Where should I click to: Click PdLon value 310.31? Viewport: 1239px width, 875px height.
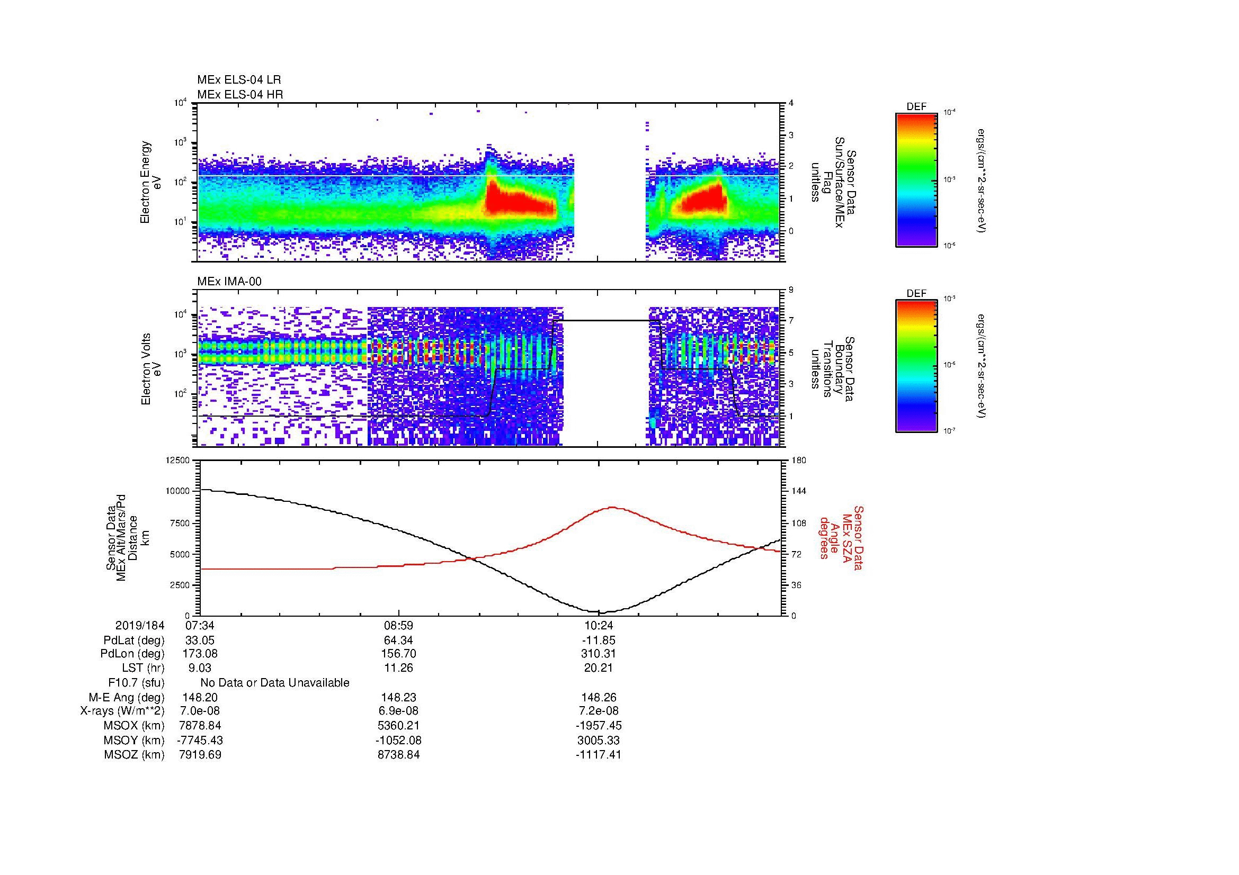click(599, 654)
